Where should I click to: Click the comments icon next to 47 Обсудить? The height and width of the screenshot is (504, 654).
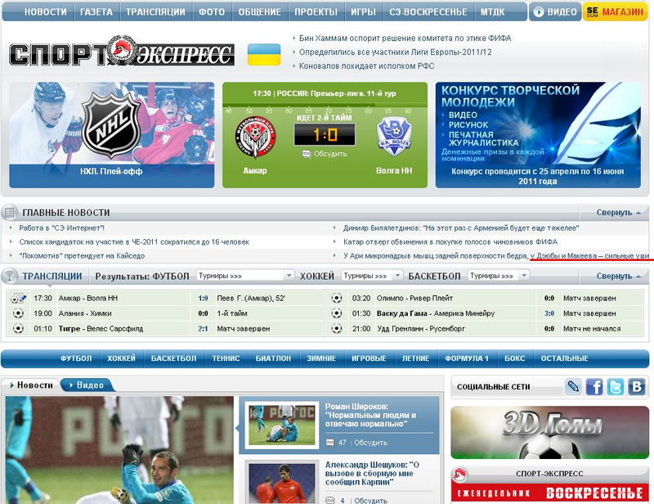330,442
